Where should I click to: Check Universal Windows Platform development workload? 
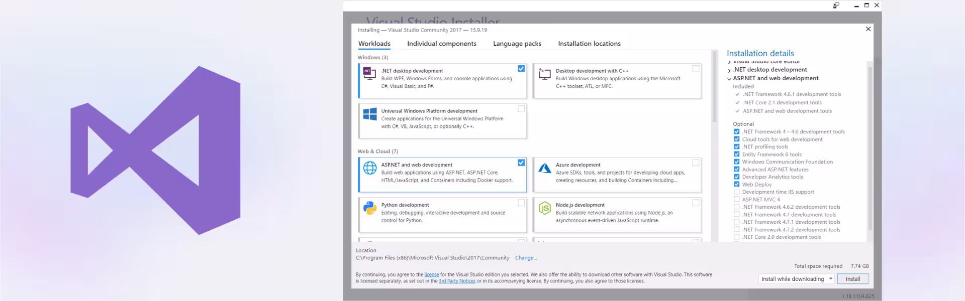(x=521, y=109)
